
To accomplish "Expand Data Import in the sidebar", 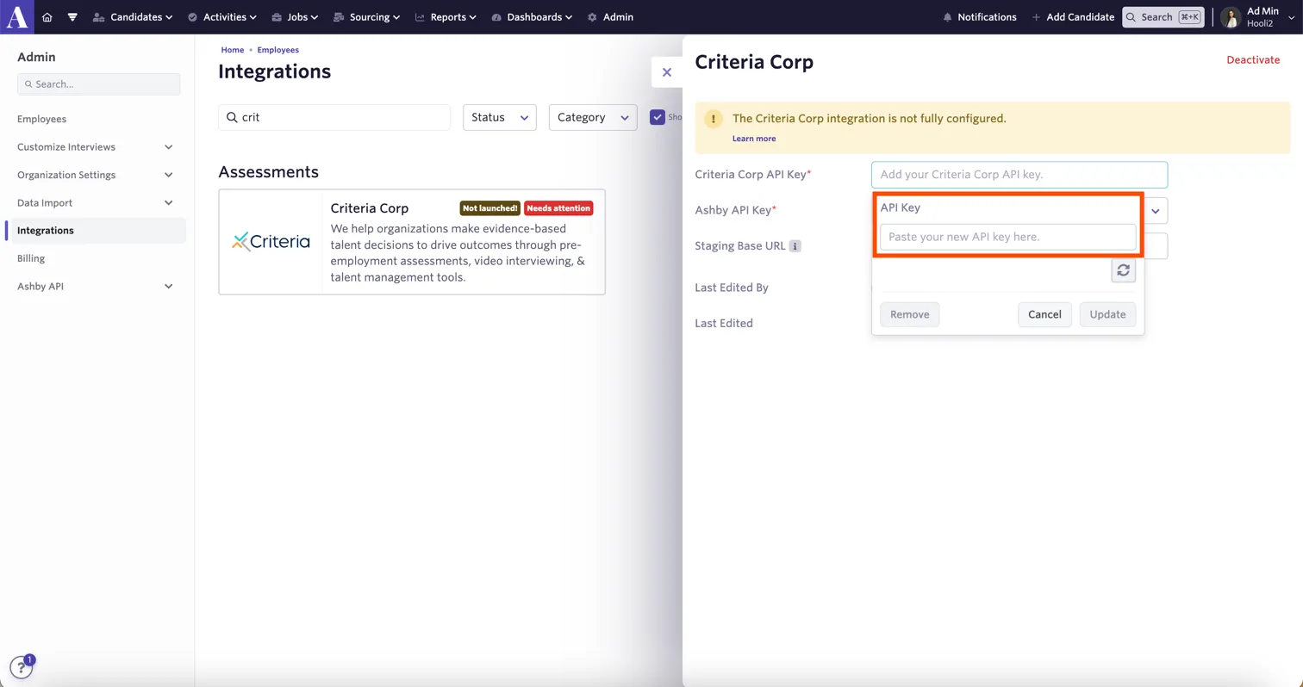I will [x=96, y=203].
